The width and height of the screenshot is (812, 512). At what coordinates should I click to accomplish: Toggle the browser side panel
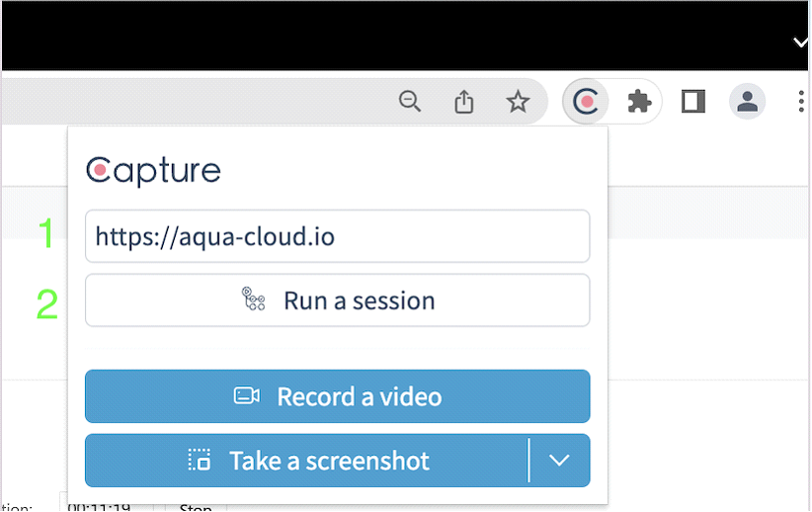point(693,101)
